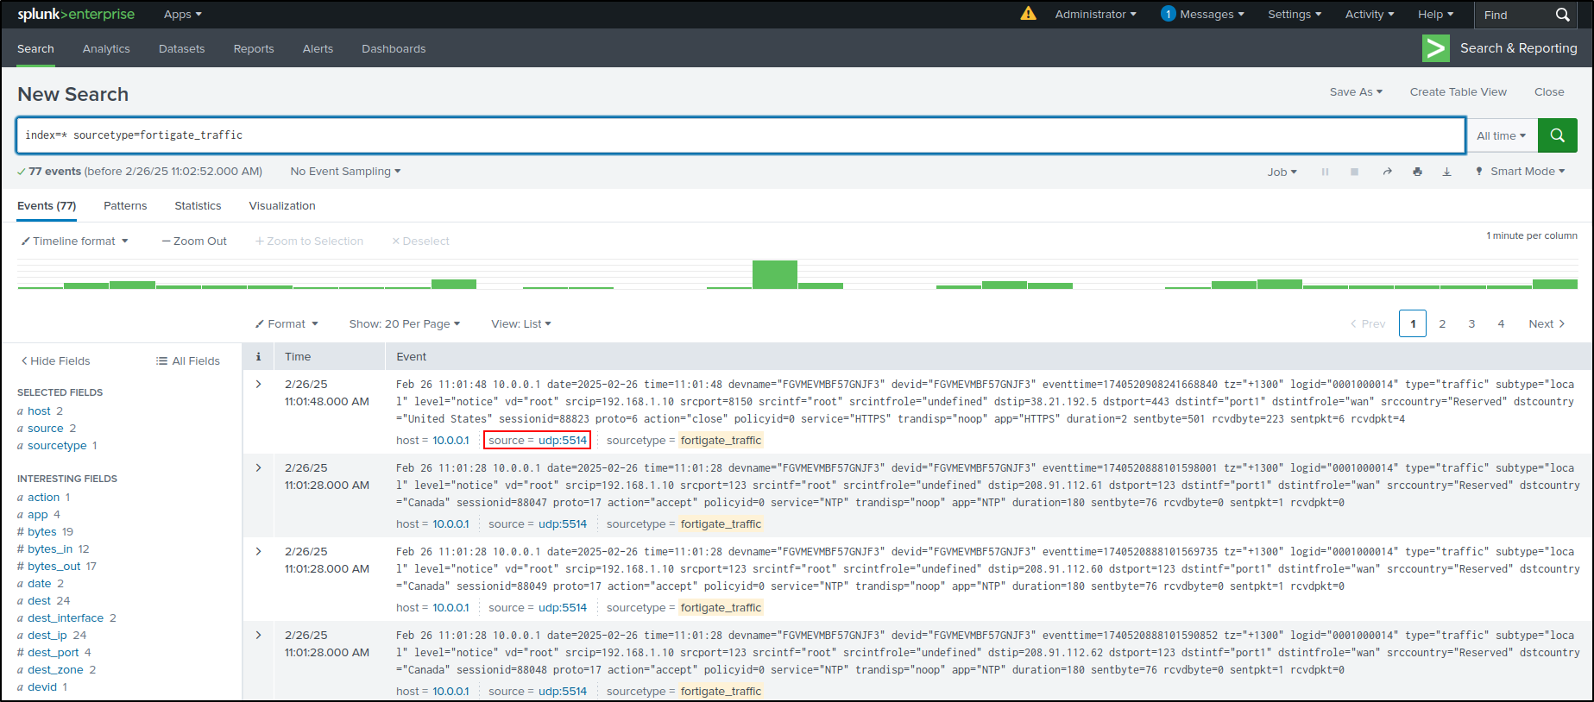Open the Save As dropdown
Screen dimensions: 1594x702
(1356, 92)
